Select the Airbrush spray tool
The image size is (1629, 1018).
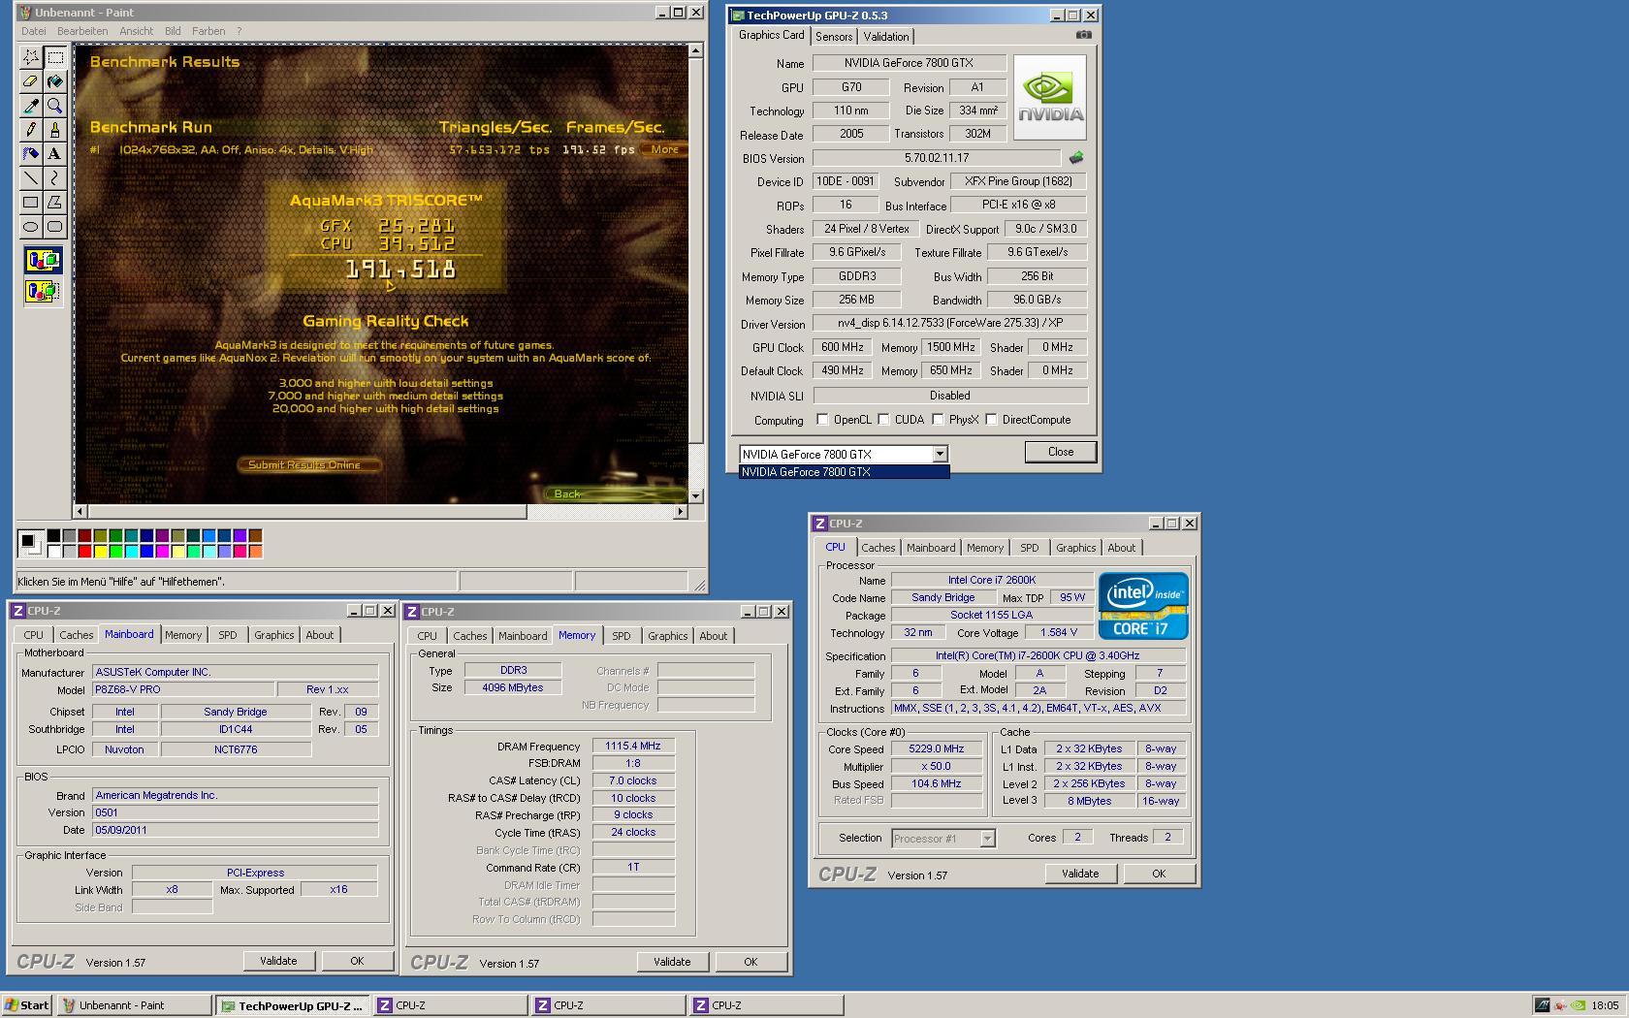[31, 154]
